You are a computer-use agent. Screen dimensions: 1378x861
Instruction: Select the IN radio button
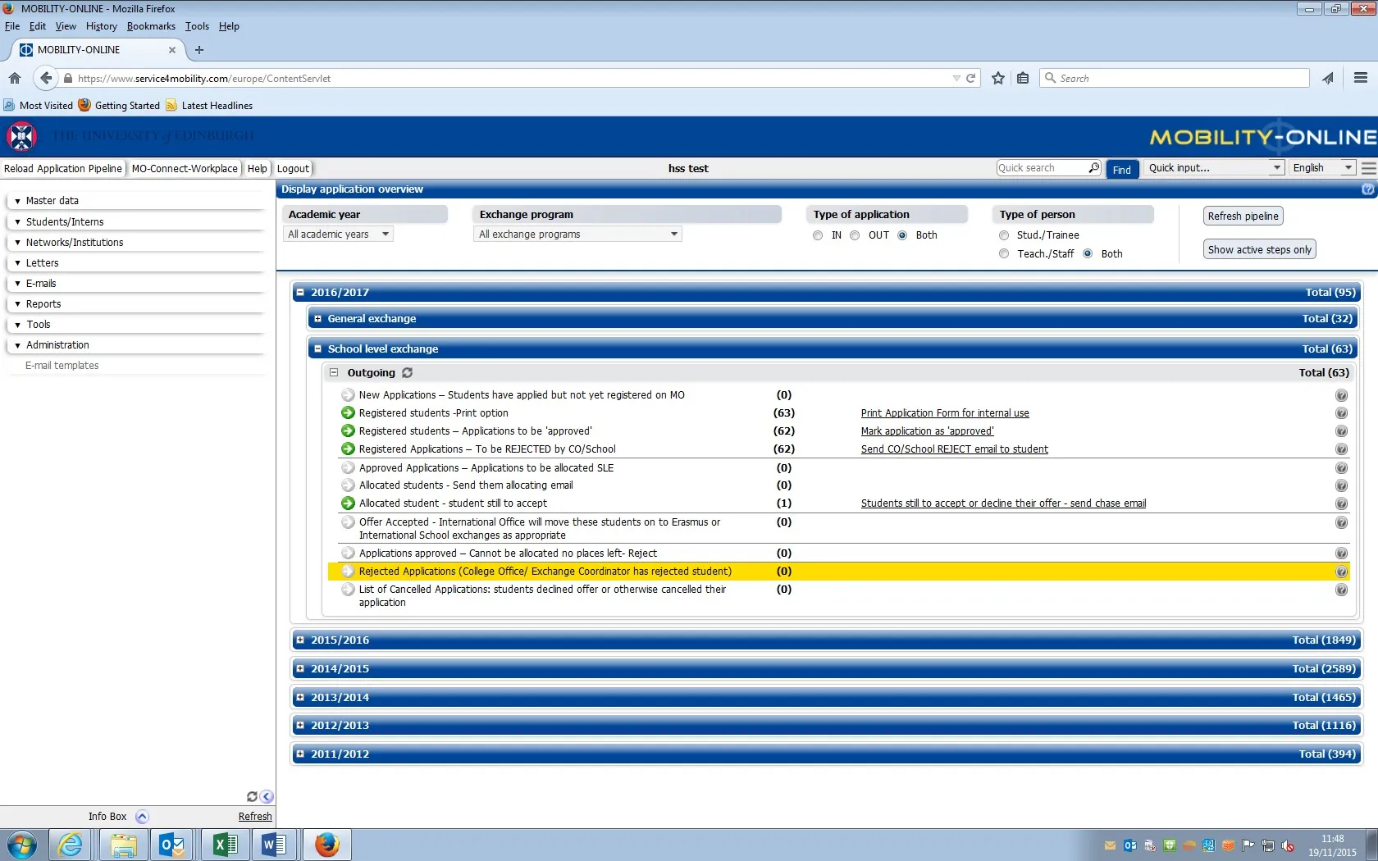coord(818,235)
